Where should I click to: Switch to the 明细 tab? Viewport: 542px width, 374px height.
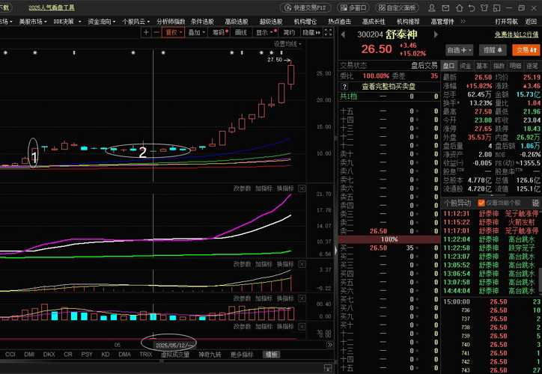click(515, 66)
